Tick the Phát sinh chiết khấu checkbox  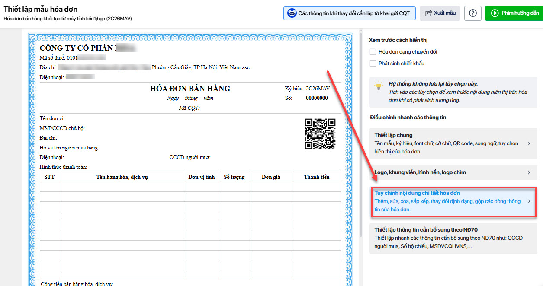373,64
